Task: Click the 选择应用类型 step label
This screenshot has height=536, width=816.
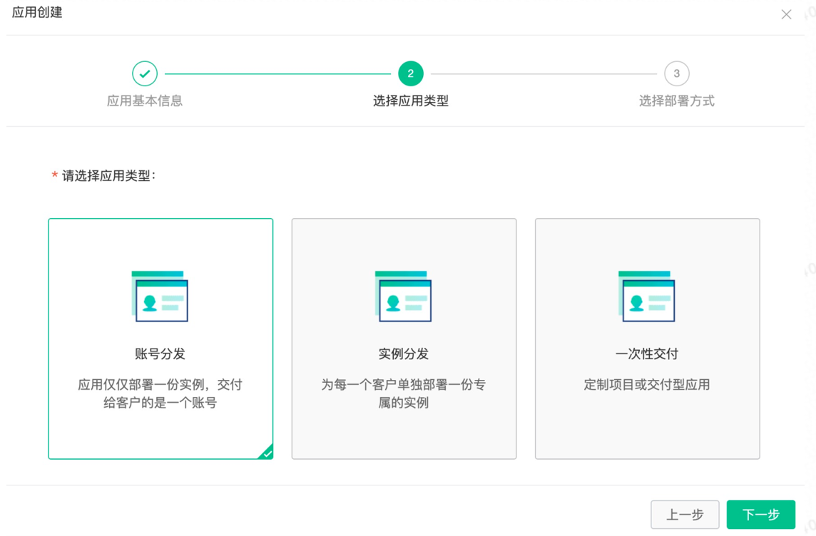Action: [411, 101]
